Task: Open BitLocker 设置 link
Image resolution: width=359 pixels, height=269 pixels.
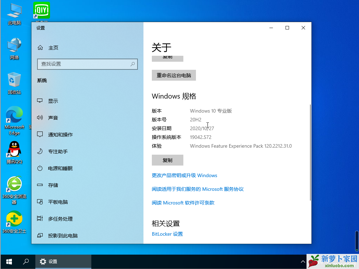Action: 167,234
